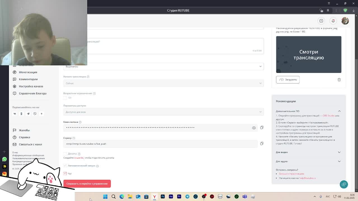The width and height of the screenshot is (358, 201).
Task: Open Настройка канала in the sidebar
Action: coord(31,86)
